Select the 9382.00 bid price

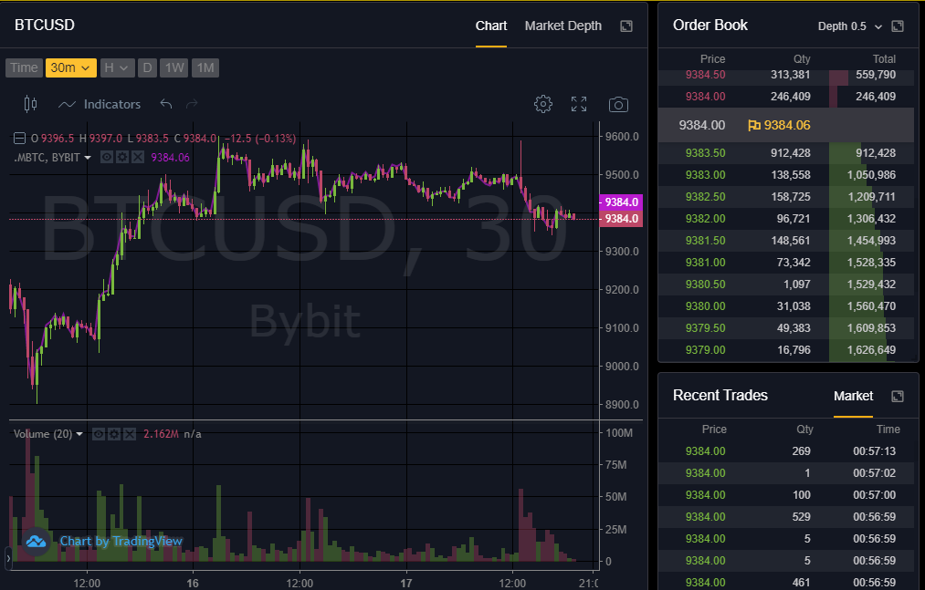pyautogui.click(x=705, y=219)
